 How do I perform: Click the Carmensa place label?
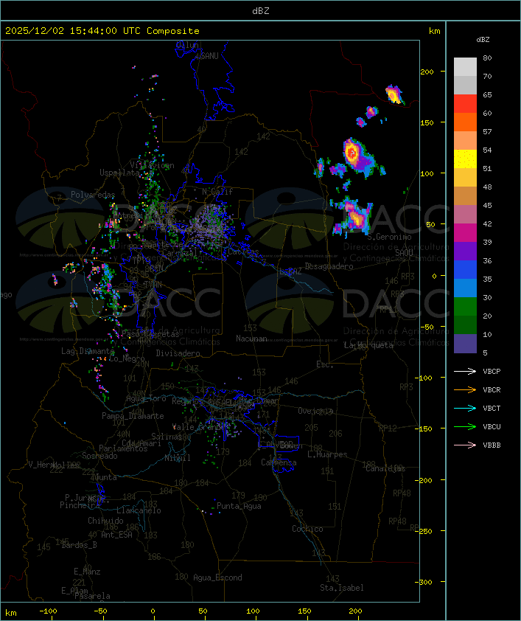coord(279,462)
